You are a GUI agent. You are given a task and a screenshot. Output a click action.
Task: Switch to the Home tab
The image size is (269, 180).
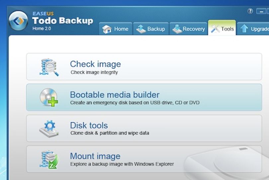pyautogui.click(x=116, y=29)
